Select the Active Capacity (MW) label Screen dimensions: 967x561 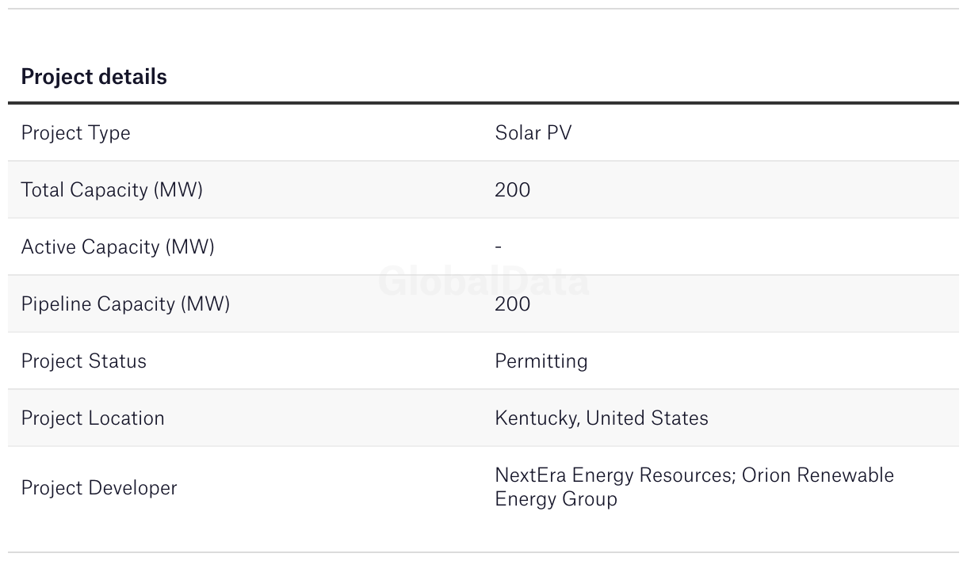(117, 247)
